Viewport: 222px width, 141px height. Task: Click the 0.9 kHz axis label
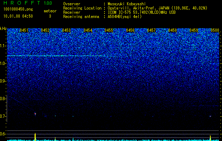pos(3,81)
